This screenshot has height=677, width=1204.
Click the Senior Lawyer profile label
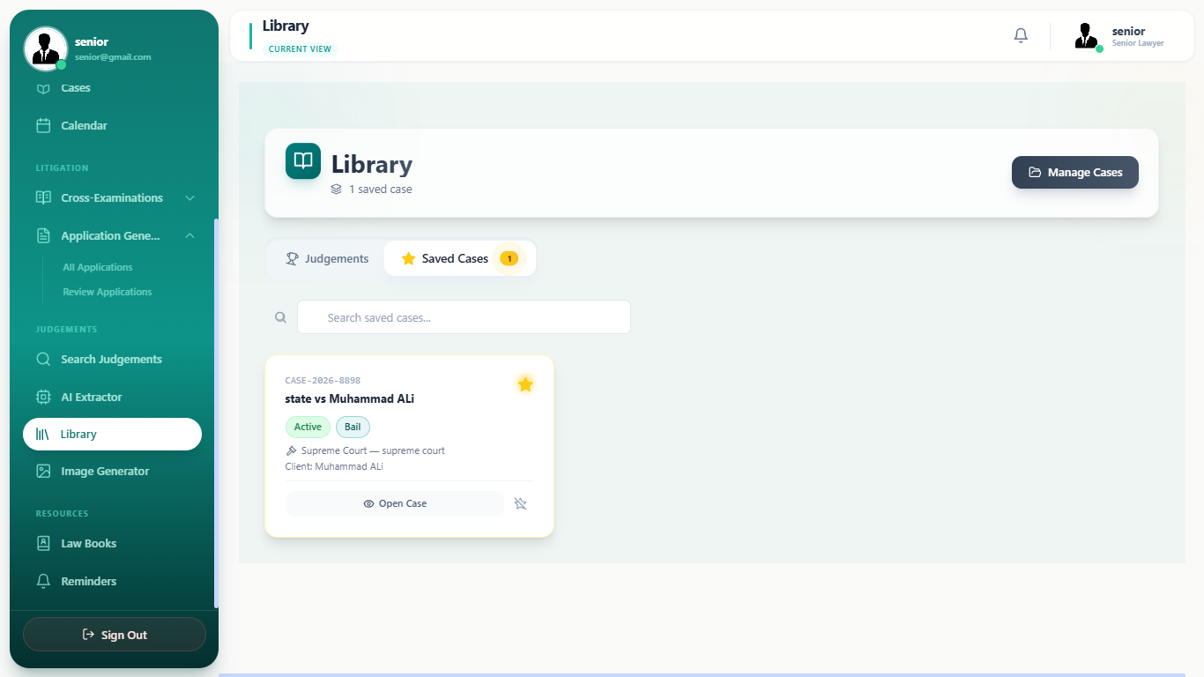tap(1138, 43)
